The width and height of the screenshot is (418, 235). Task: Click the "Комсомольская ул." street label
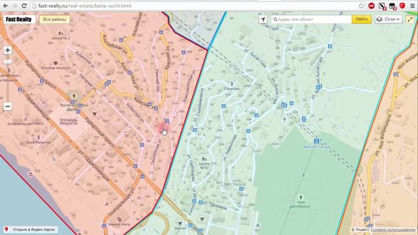[189, 86]
